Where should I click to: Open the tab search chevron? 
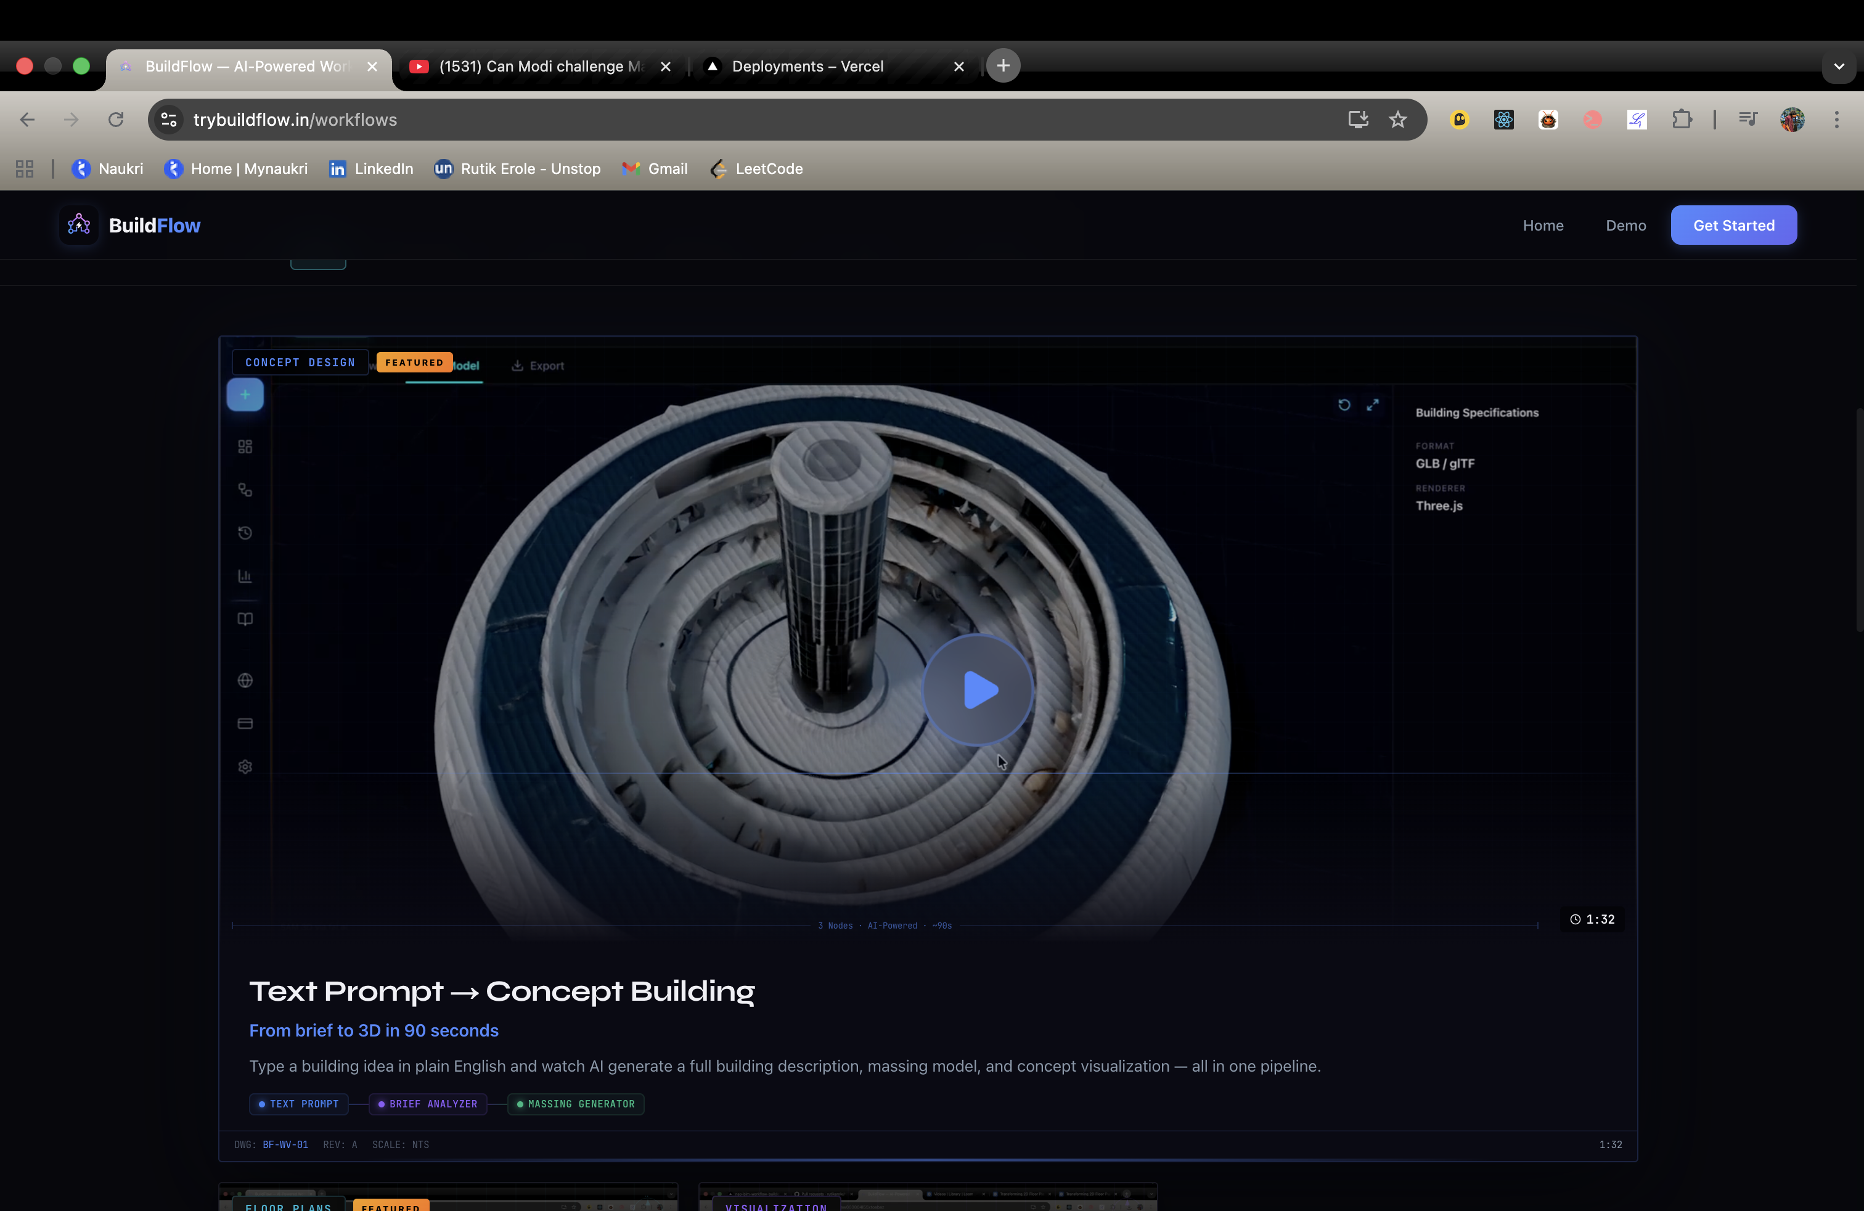click(1839, 67)
